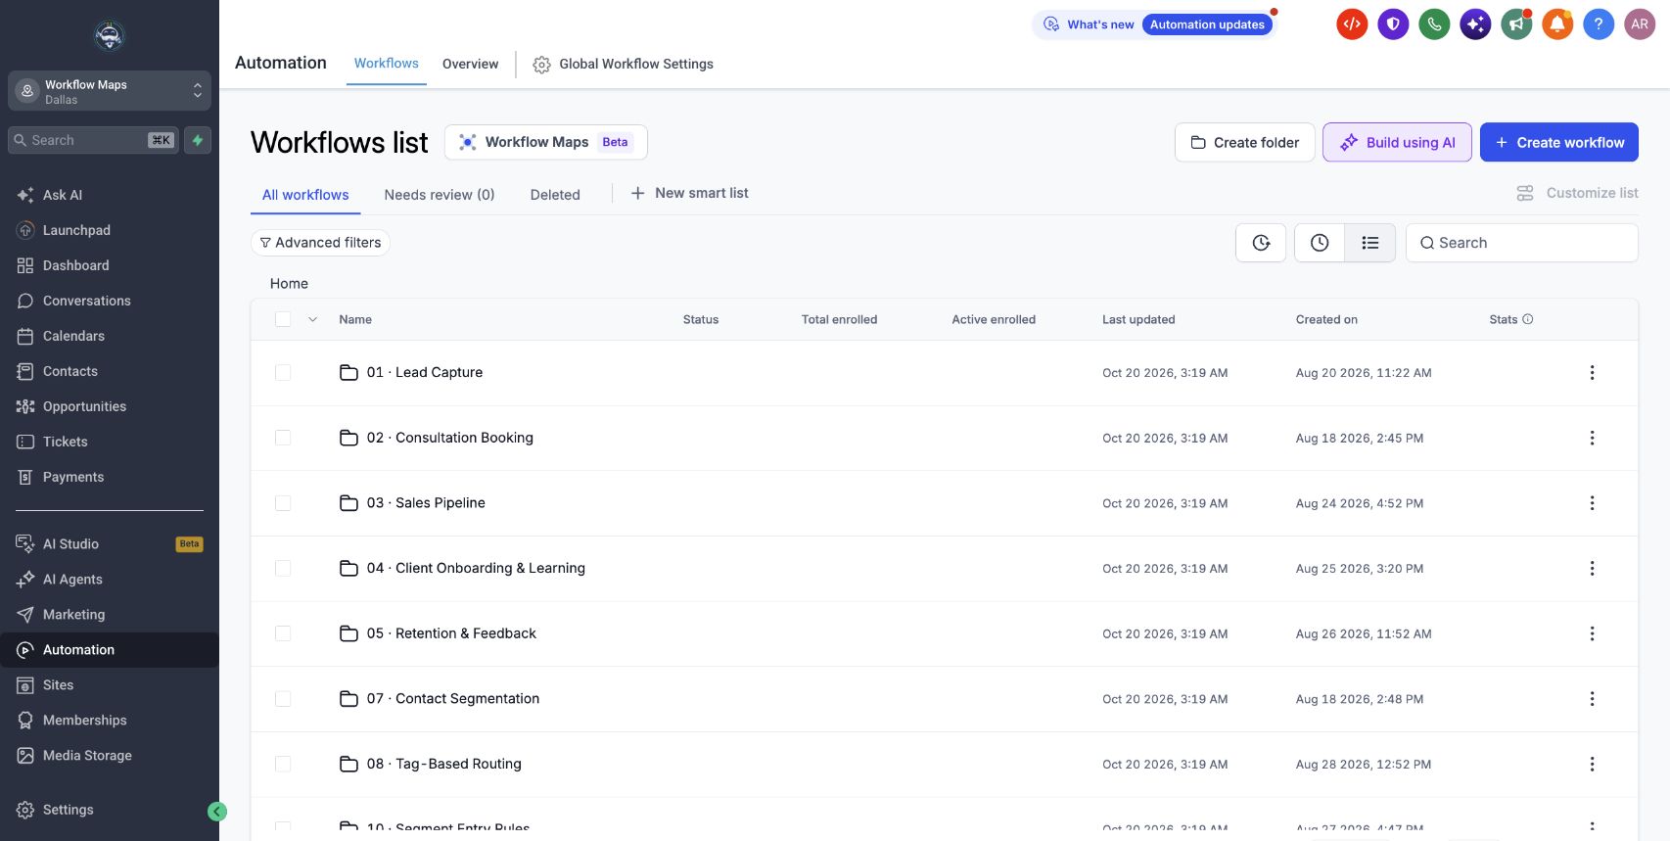Open options menu for 02 · Consultation Booking

click(1592, 438)
